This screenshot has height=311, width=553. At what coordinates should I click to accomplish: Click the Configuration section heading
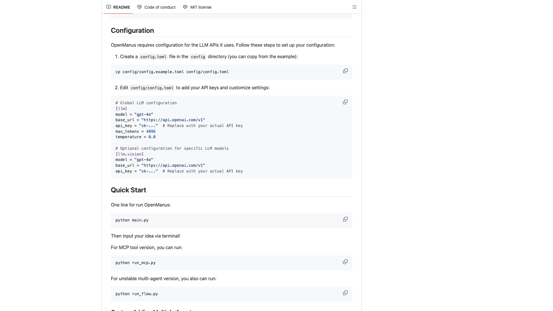pyautogui.click(x=132, y=31)
